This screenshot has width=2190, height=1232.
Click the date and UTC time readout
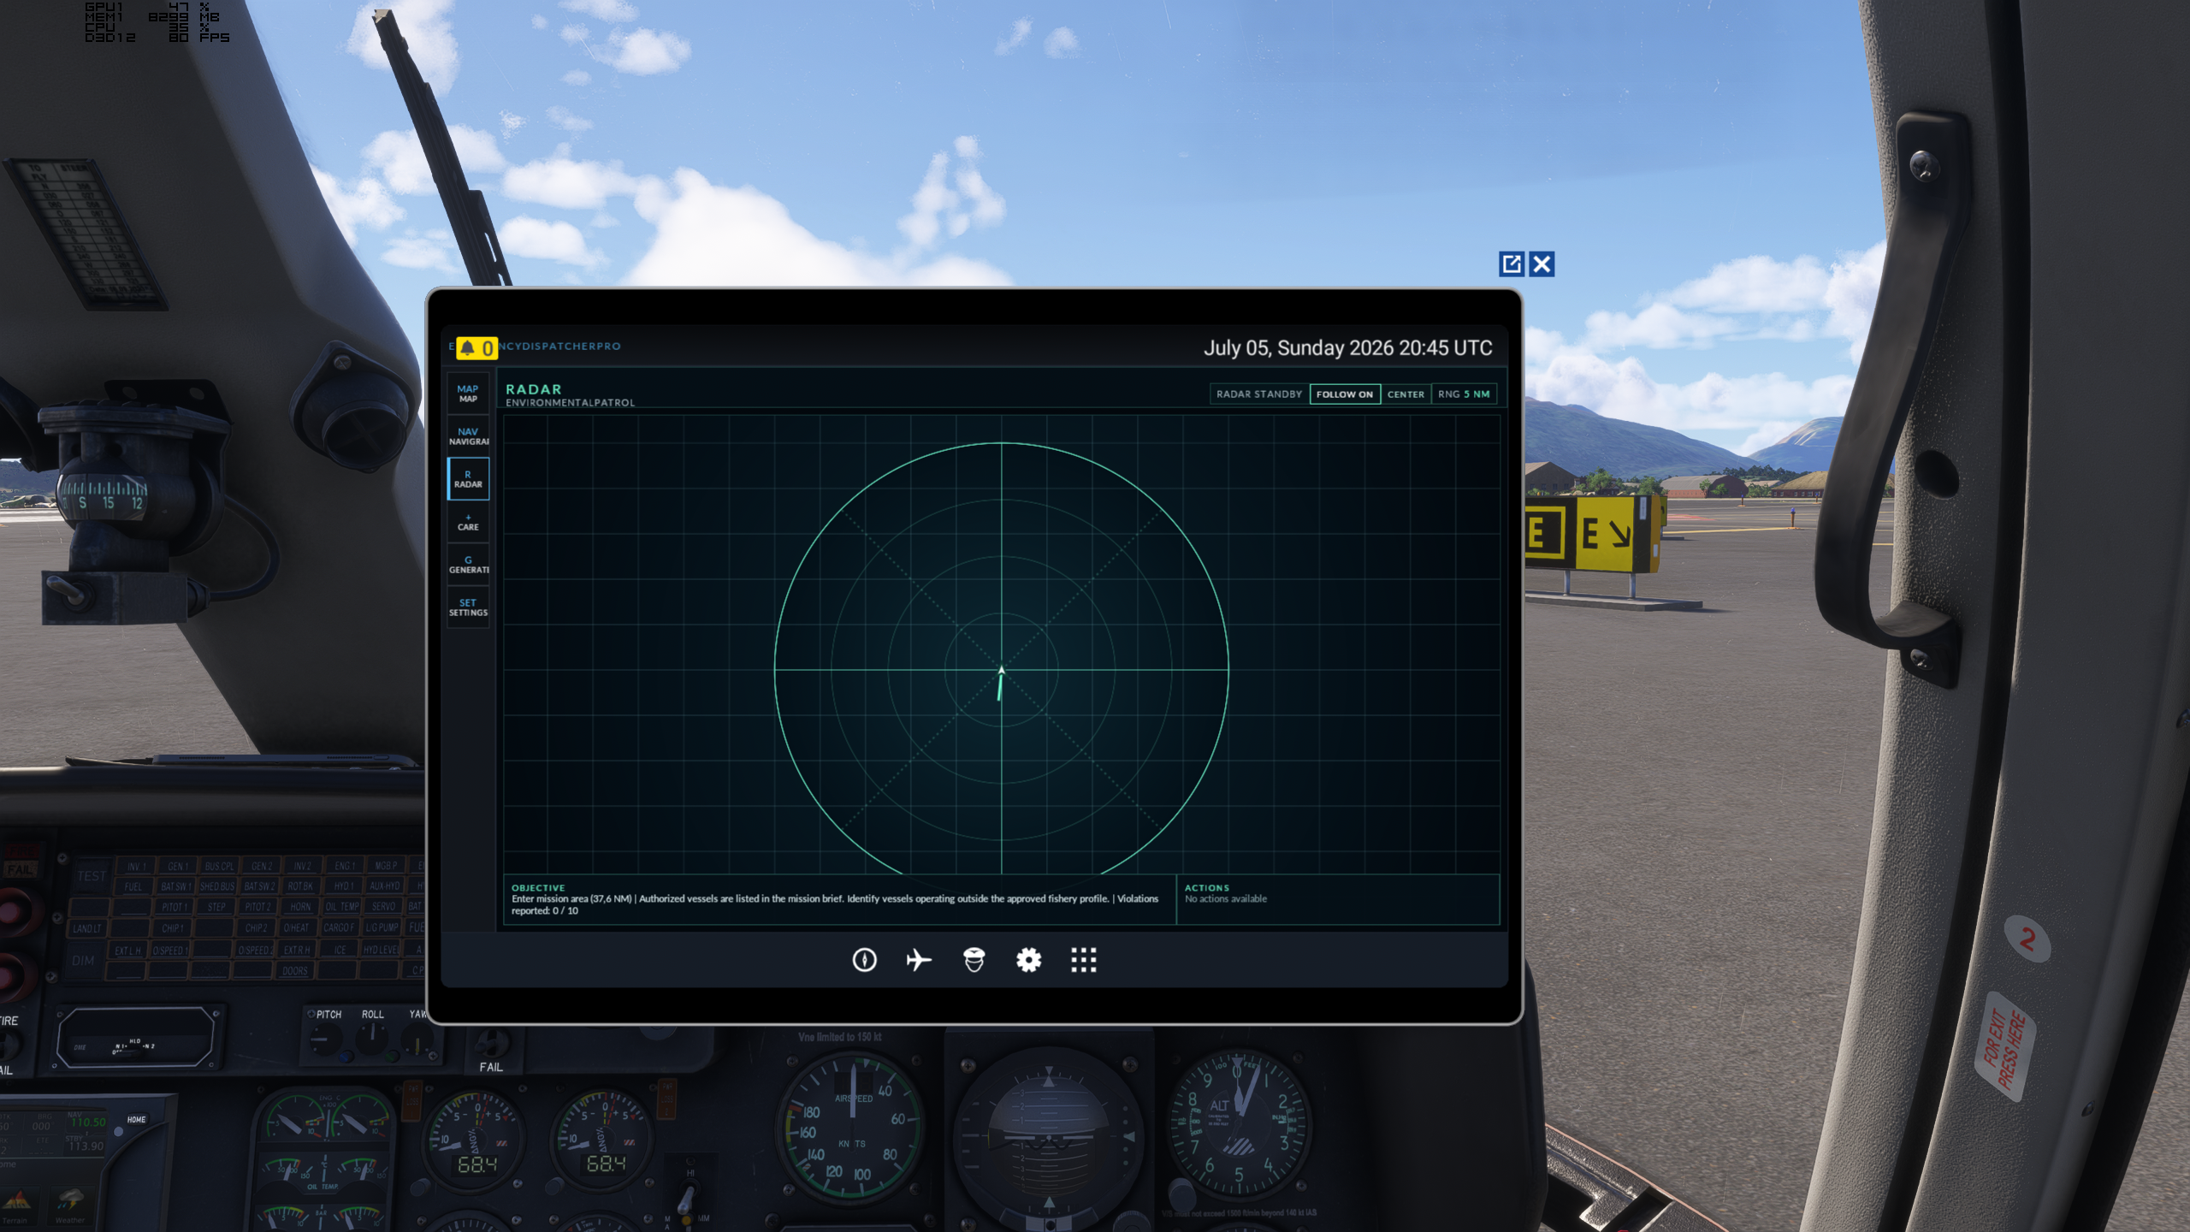[1347, 348]
